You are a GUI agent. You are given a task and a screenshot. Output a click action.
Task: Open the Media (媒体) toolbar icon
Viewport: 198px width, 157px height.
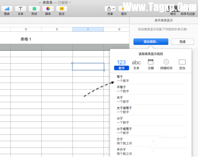tap(48, 9)
